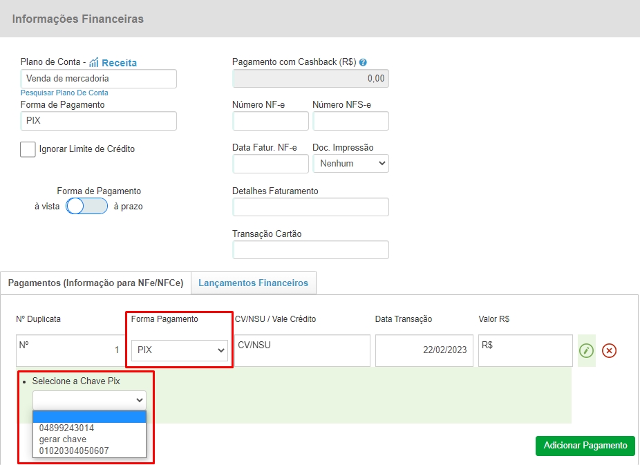The height and width of the screenshot is (465, 640).
Task: Toggle payment switch between à vista and à prazo
Action: pyautogui.click(x=86, y=207)
